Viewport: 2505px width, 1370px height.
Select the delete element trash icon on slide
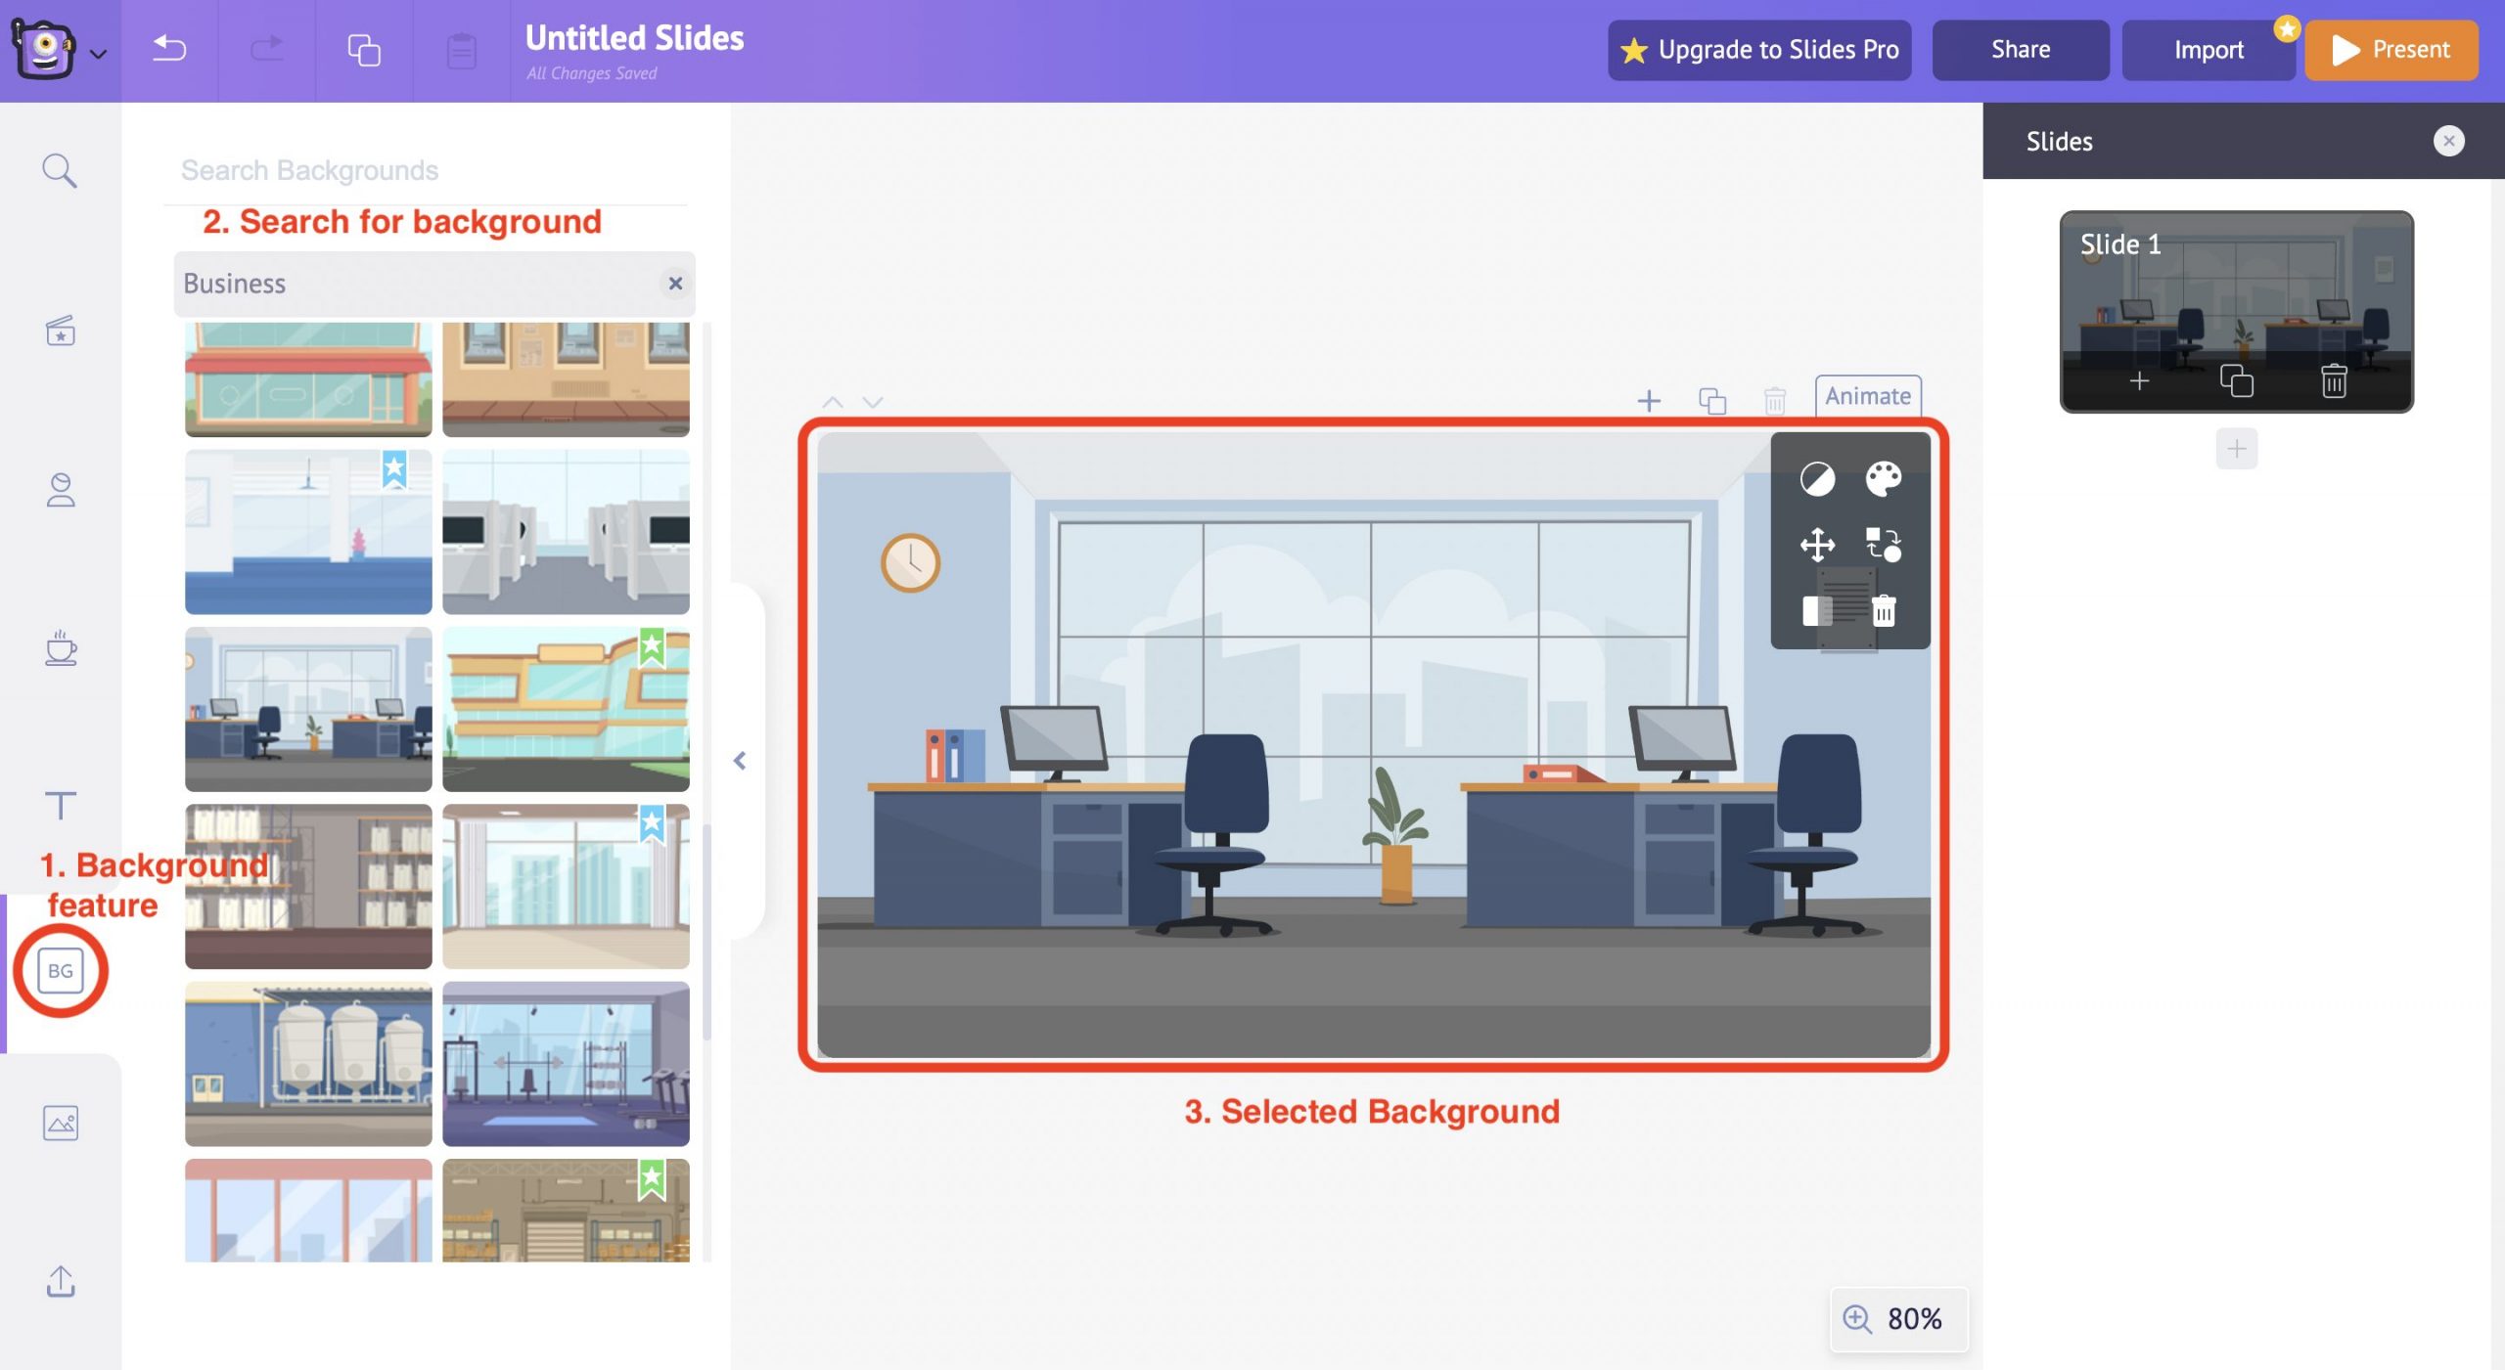[1886, 611]
